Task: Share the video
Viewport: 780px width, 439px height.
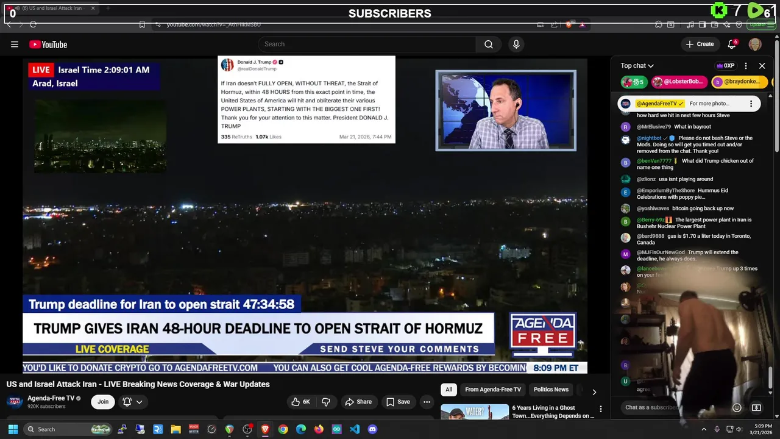Action: coord(358,402)
